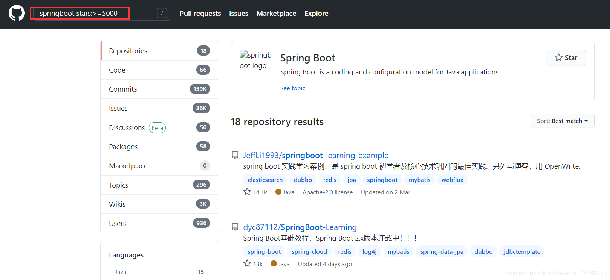Open the Sort: Best match dropdown
The width and height of the screenshot is (610, 280).
point(562,121)
